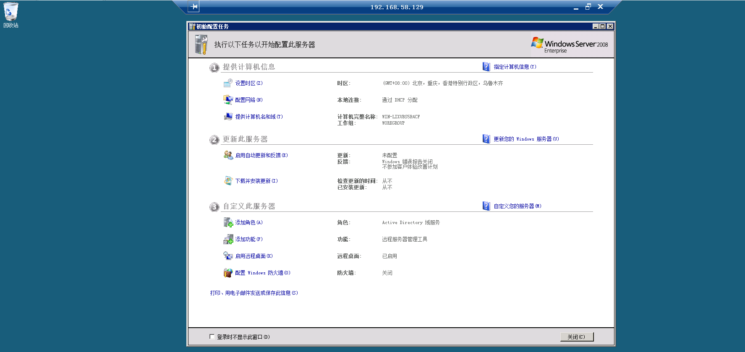Click the computer name and domain icon
745x352 pixels.
pyautogui.click(x=228, y=117)
